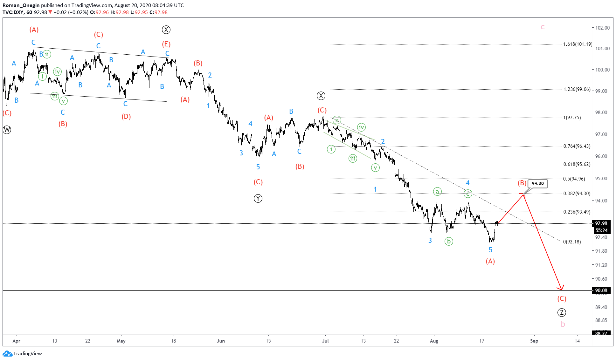616x361 pixels.
Task: Click the circled Z label near bottom right
Action: pos(562,312)
